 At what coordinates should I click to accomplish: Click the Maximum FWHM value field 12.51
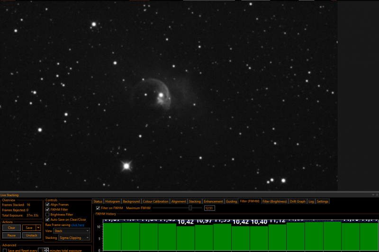pyautogui.click(x=209, y=208)
